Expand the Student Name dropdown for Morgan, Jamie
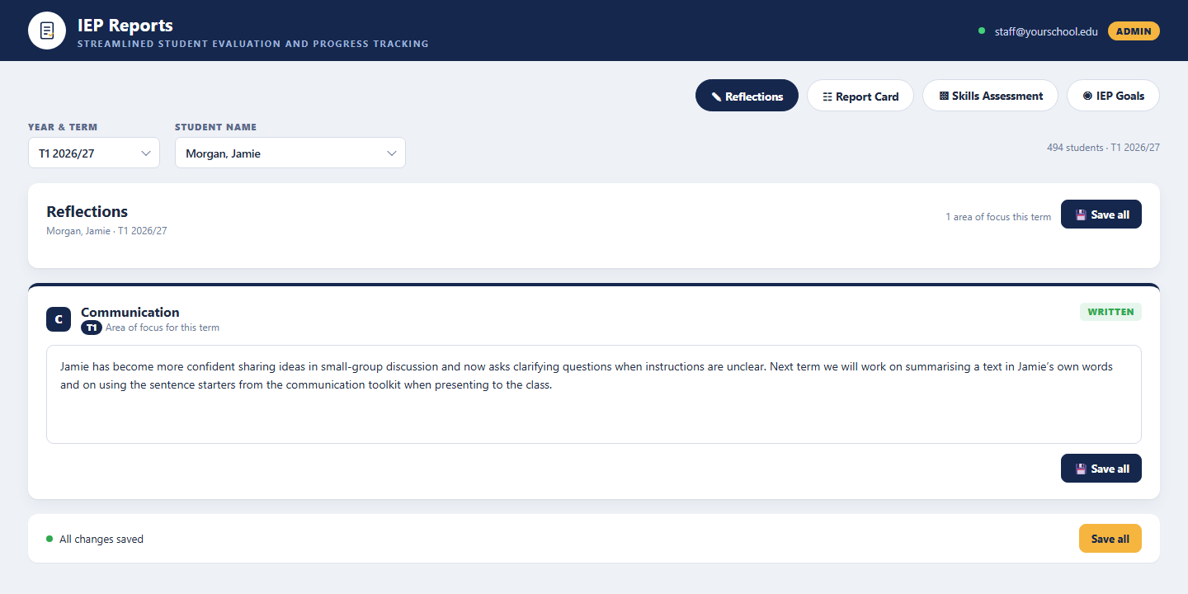The width and height of the screenshot is (1188, 594). [x=290, y=153]
